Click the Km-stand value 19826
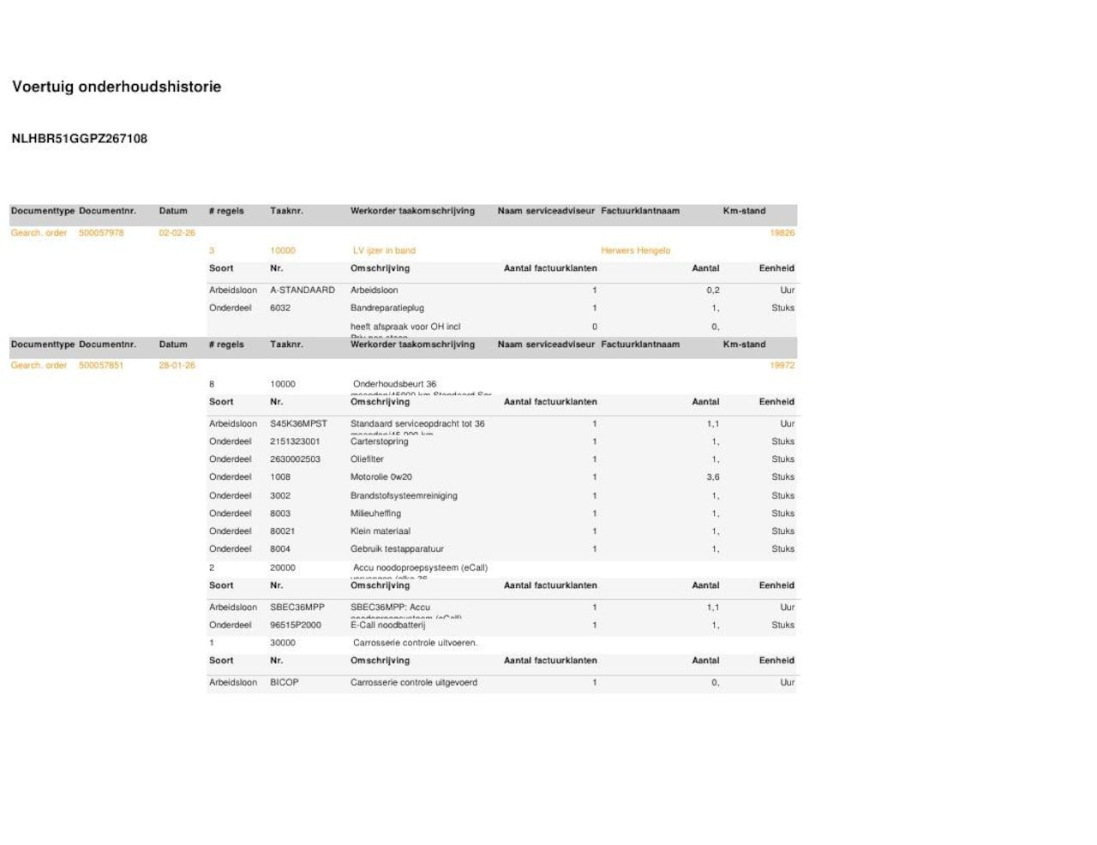The height and width of the screenshot is (845, 1097). click(x=782, y=233)
